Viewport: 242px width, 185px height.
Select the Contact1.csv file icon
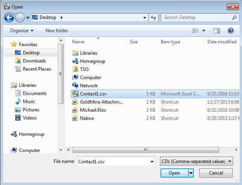point(75,94)
